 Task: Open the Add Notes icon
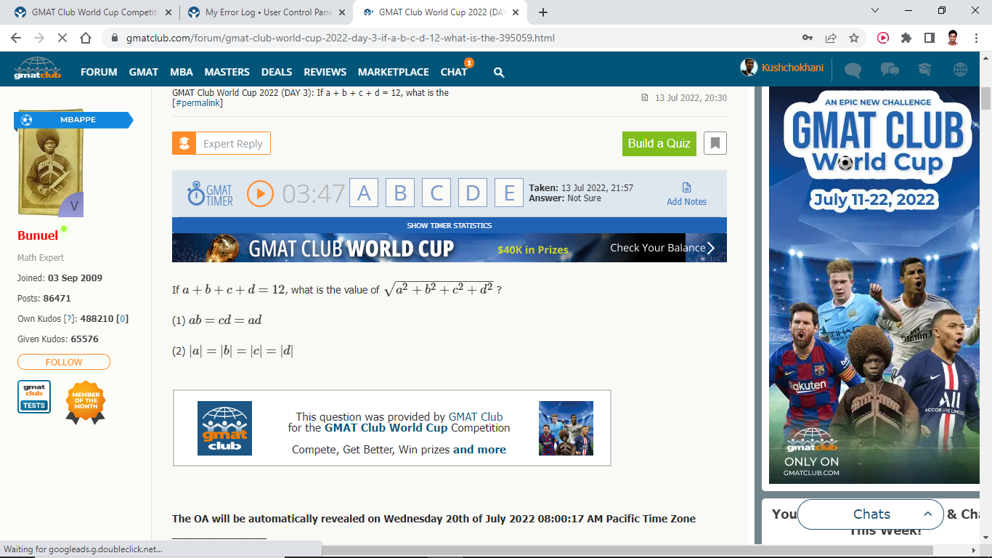click(686, 187)
